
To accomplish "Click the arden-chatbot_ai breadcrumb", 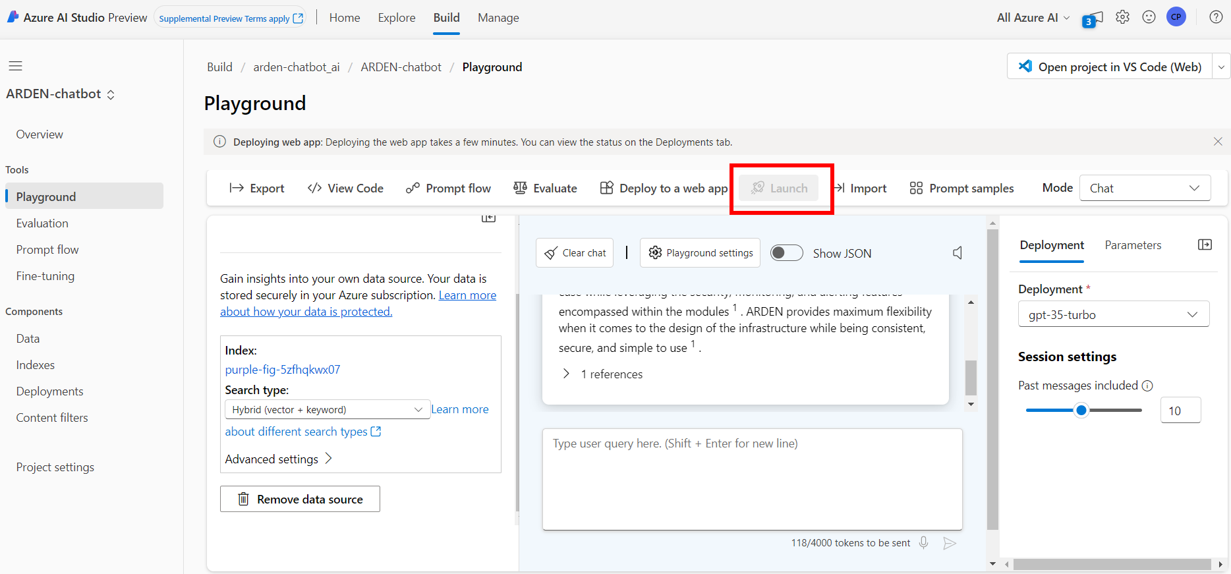I will (297, 67).
